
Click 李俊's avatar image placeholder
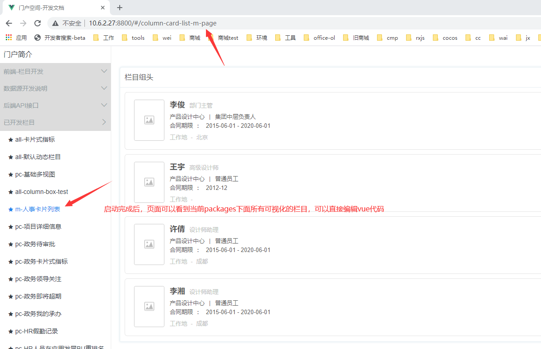149,120
